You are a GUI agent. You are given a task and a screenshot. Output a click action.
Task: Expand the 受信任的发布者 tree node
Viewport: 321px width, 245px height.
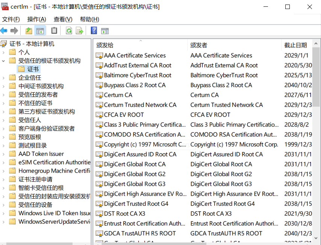3,95
